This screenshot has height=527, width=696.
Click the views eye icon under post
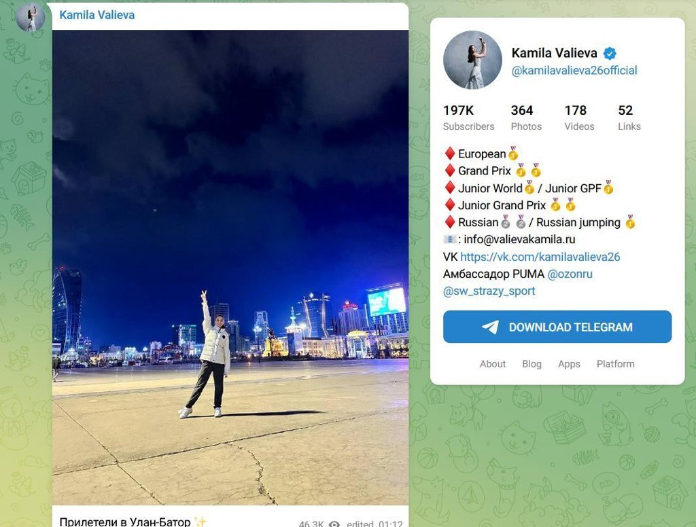pyautogui.click(x=334, y=524)
